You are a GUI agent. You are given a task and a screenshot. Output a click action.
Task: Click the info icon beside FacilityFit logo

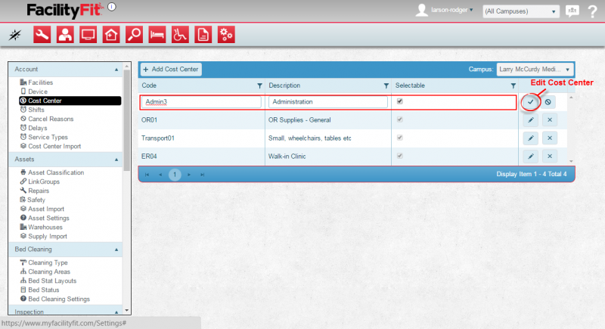click(x=112, y=7)
